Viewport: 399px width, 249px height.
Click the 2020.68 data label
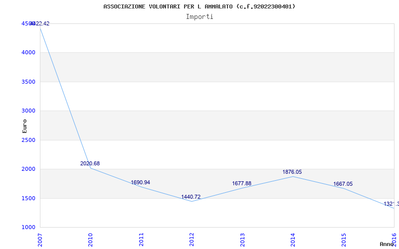90,164
